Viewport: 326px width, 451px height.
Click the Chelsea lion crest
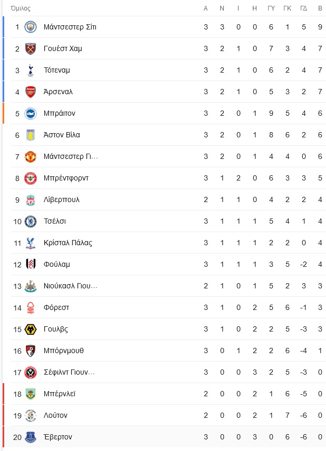pyautogui.click(x=31, y=221)
